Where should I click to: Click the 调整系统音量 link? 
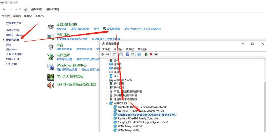pyautogui.click(x=64, y=49)
